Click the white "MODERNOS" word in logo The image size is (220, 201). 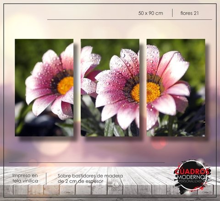tap(192, 177)
